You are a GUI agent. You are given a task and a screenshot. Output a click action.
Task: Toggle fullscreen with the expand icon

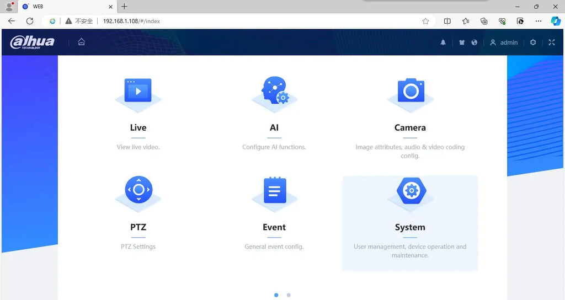(x=552, y=42)
